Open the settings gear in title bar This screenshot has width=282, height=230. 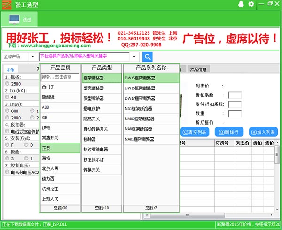point(251,4)
